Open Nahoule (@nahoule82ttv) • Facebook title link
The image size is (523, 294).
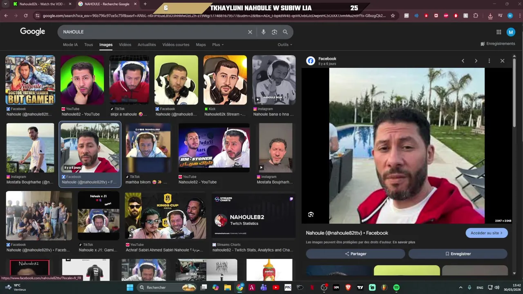[347, 233]
